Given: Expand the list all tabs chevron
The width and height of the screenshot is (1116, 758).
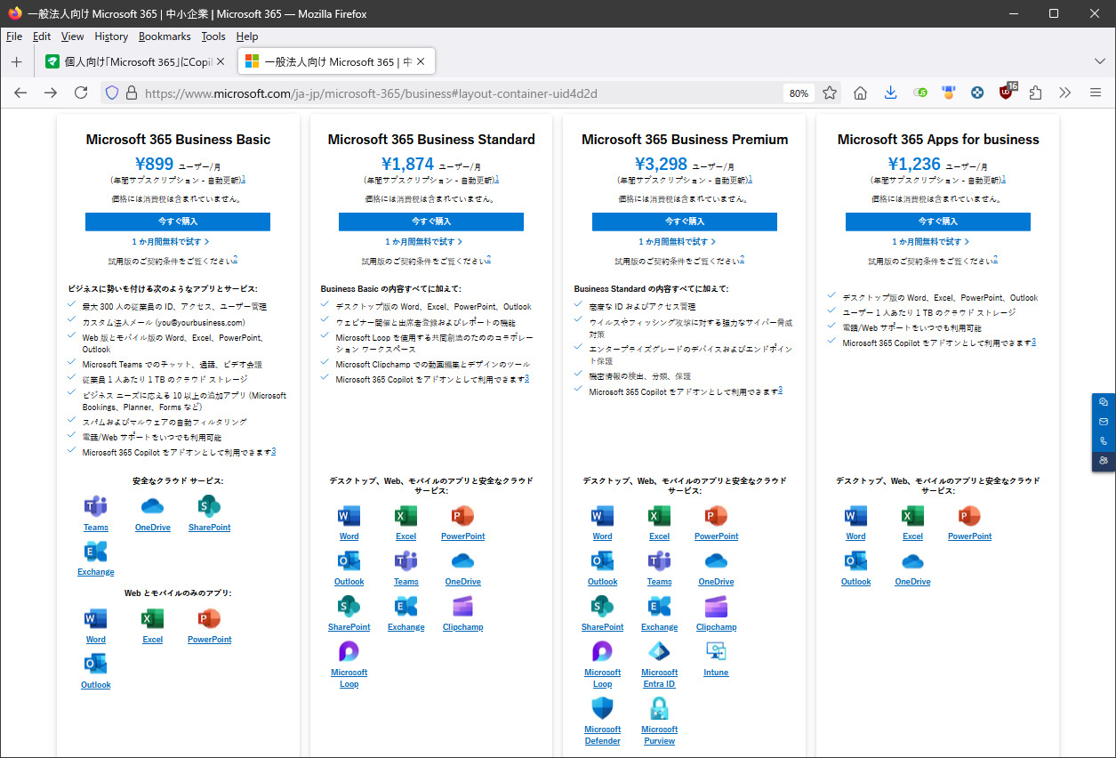Looking at the screenshot, I should (1099, 61).
